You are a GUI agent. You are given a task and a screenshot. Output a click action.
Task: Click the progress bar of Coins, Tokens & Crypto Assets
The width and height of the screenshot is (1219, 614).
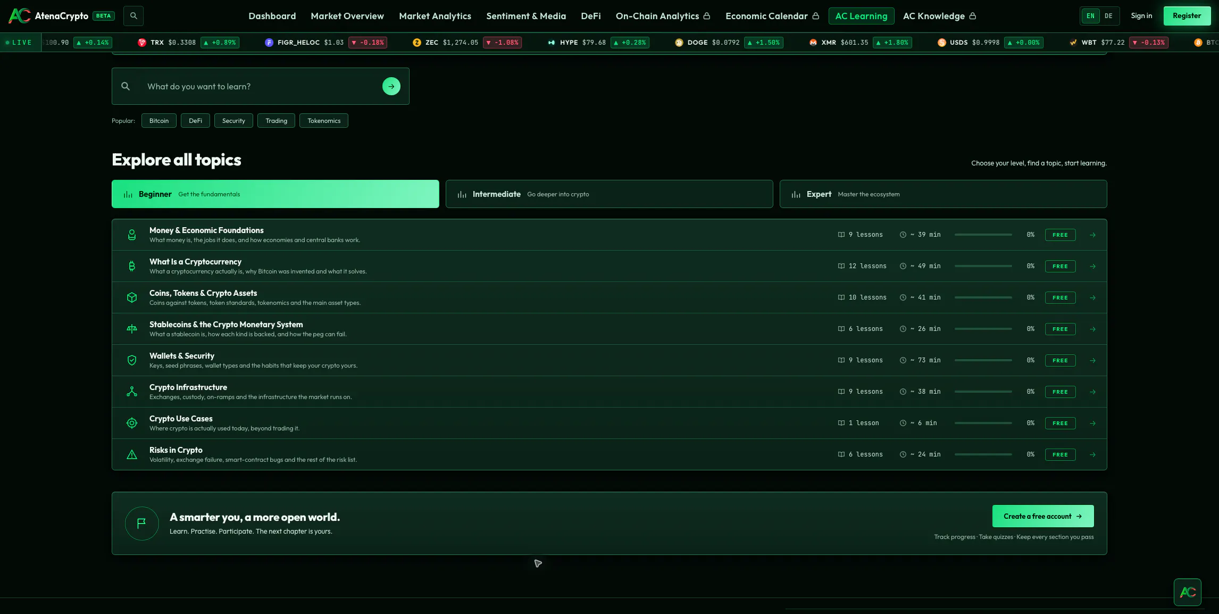[983, 297]
